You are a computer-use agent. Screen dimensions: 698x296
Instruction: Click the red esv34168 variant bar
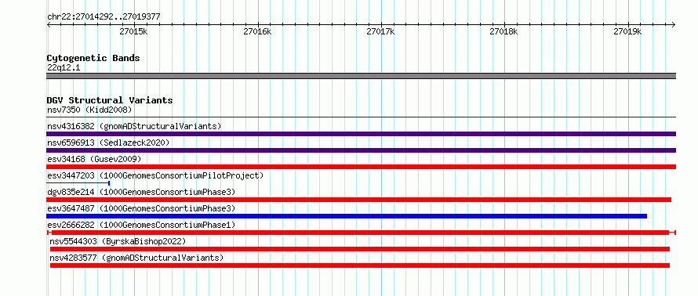(x=361, y=167)
